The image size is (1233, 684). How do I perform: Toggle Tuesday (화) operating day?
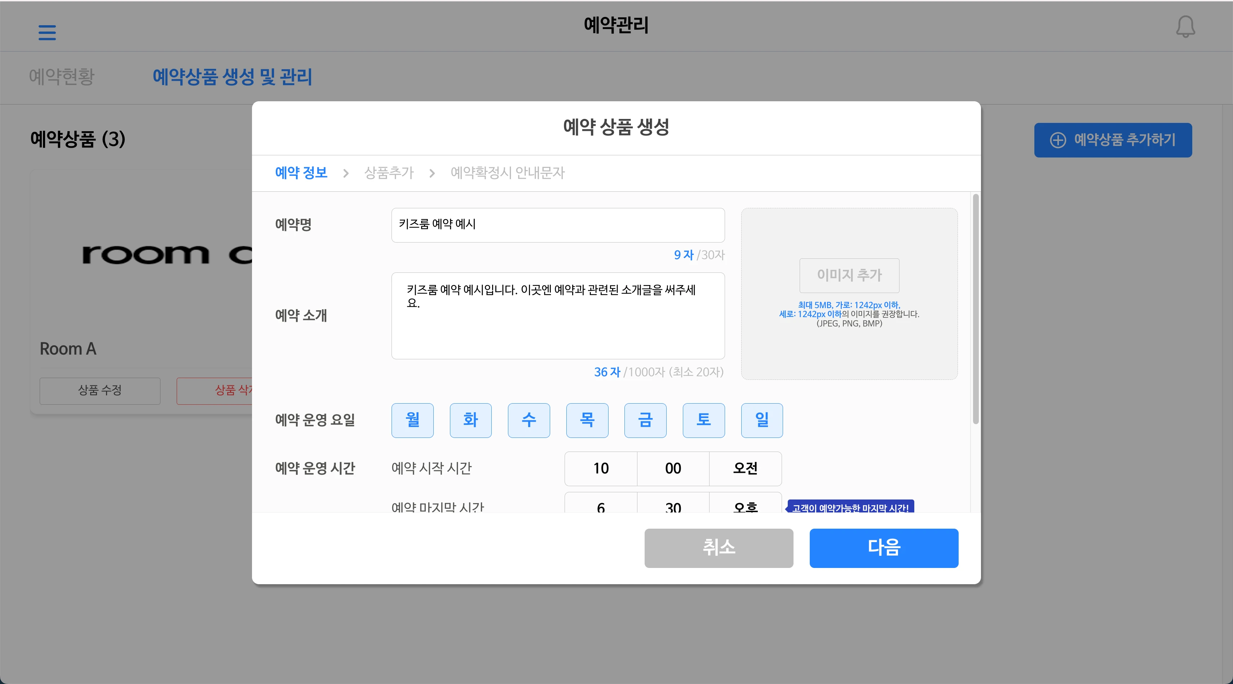[470, 420]
